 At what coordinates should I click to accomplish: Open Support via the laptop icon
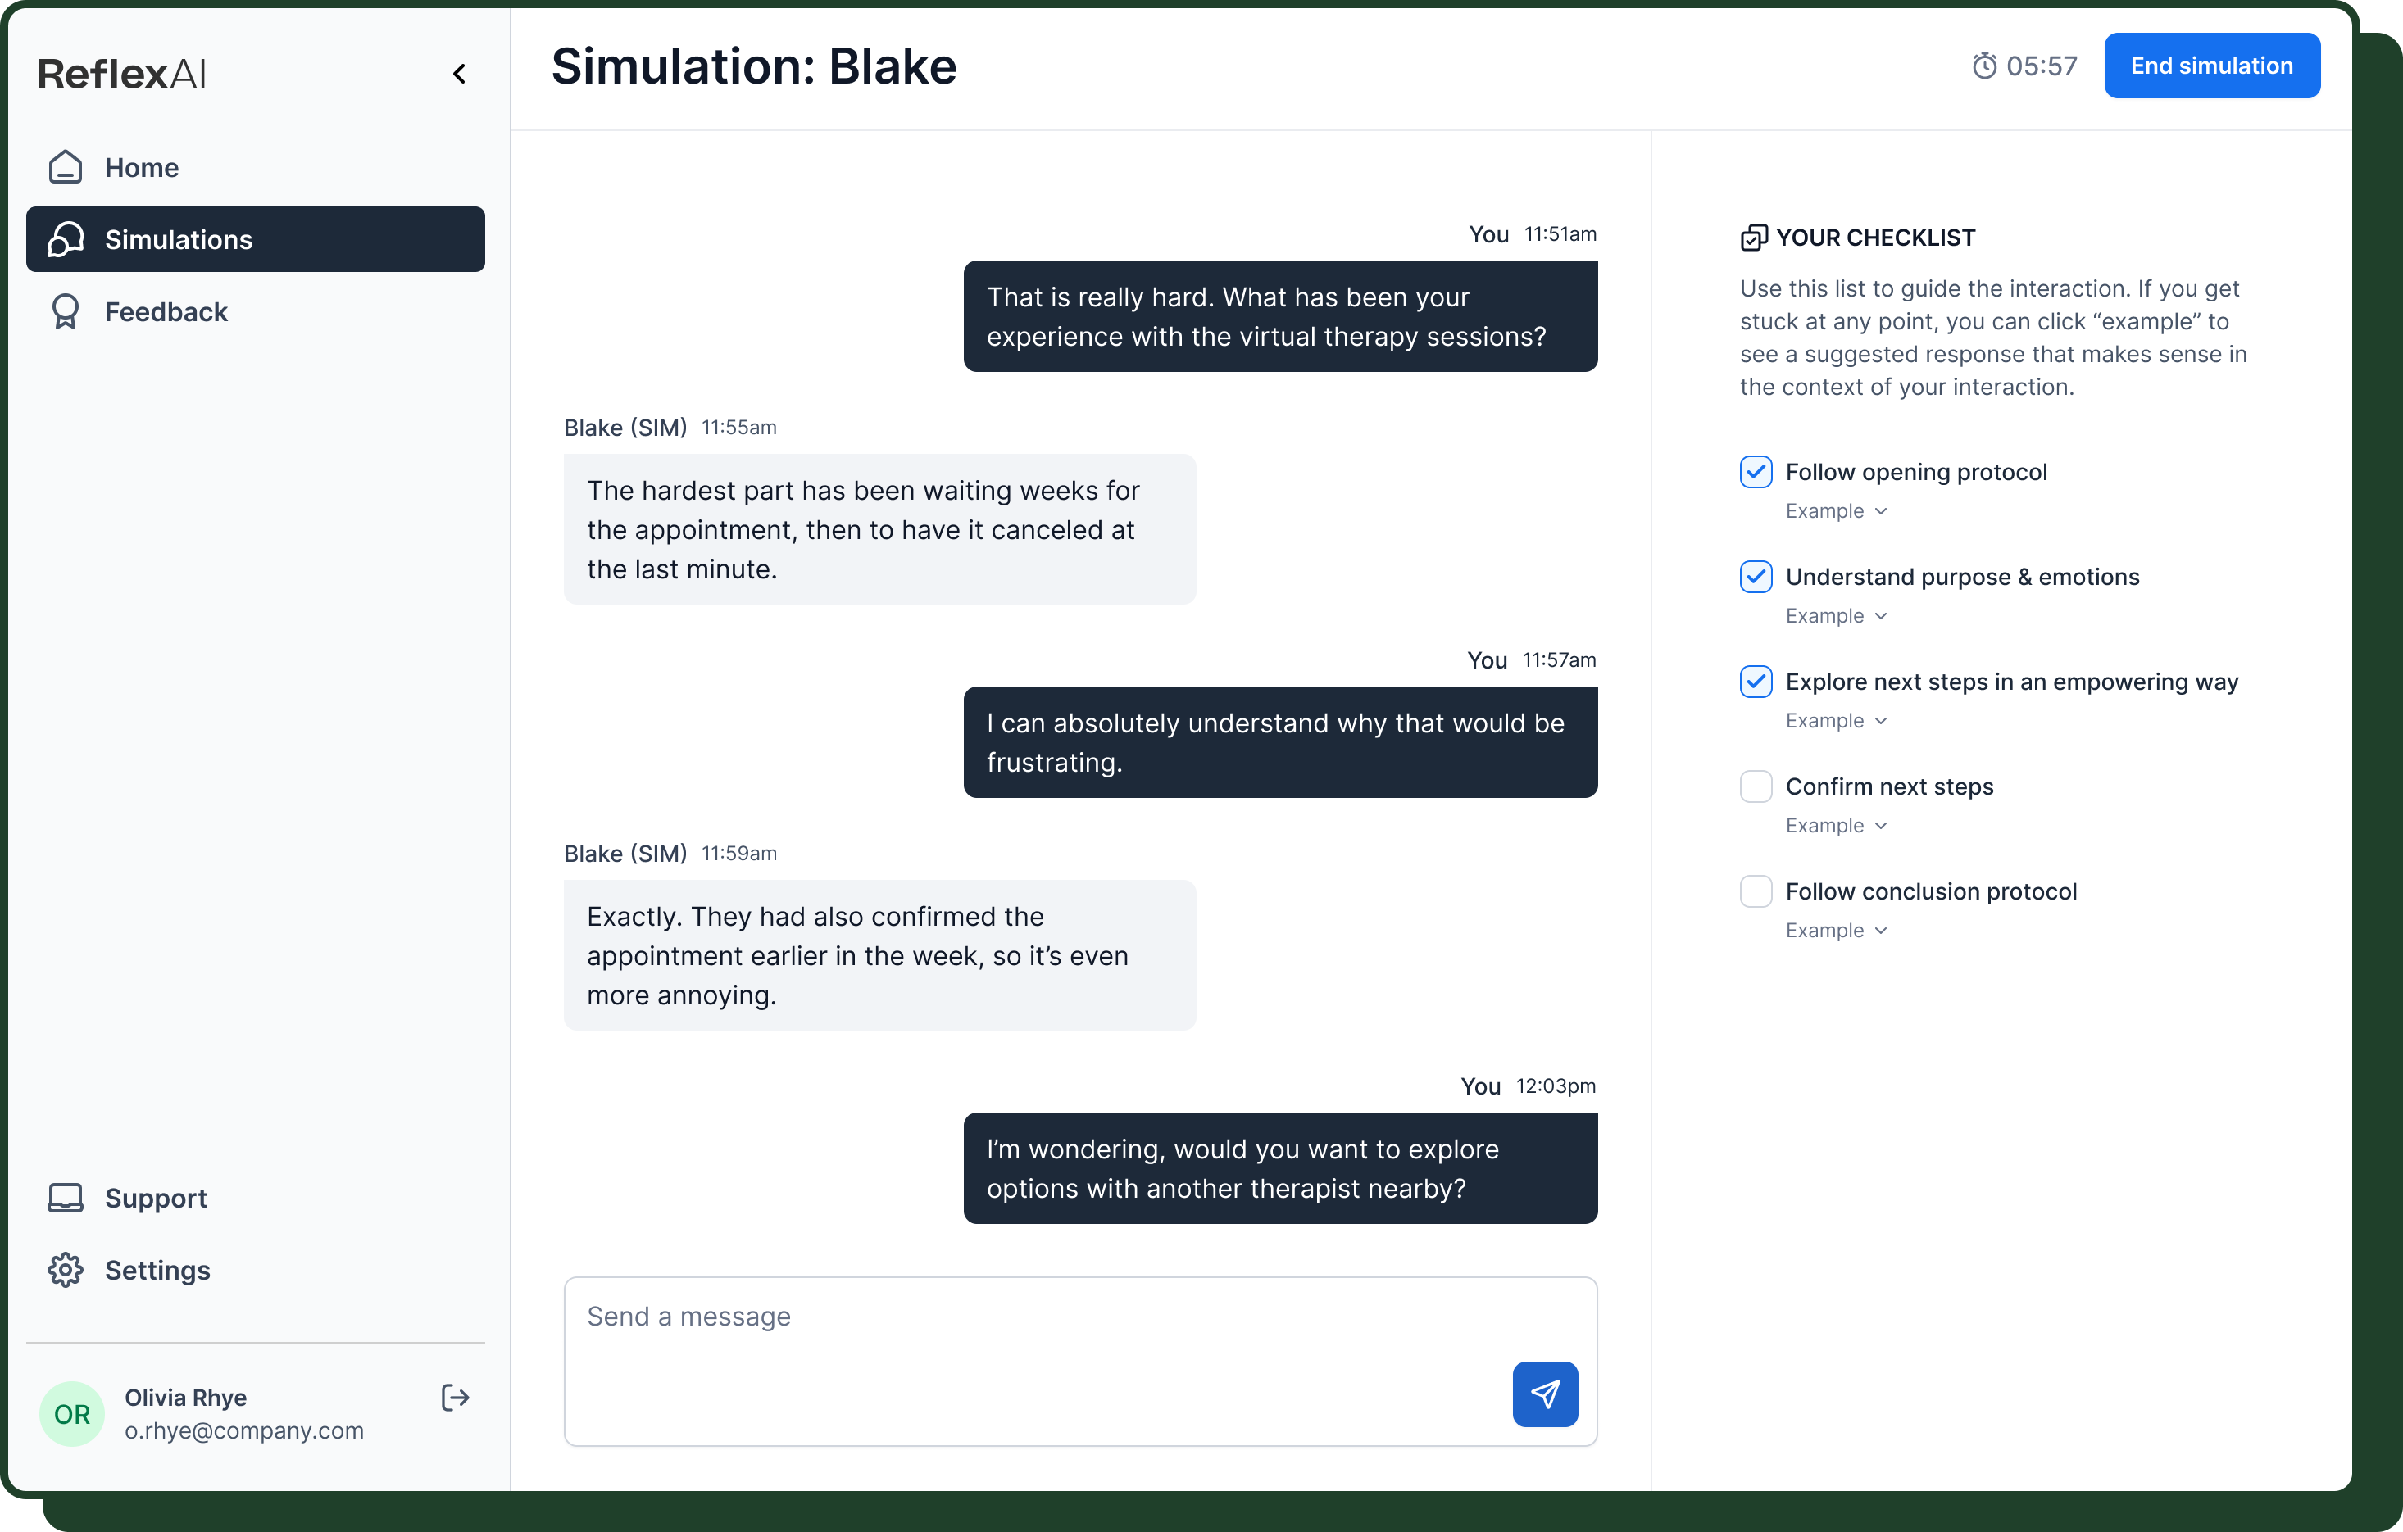pyautogui.click(x=64, y=1198)
